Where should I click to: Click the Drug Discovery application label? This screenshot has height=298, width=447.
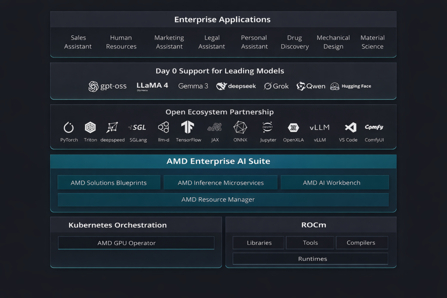coord(295,42)
